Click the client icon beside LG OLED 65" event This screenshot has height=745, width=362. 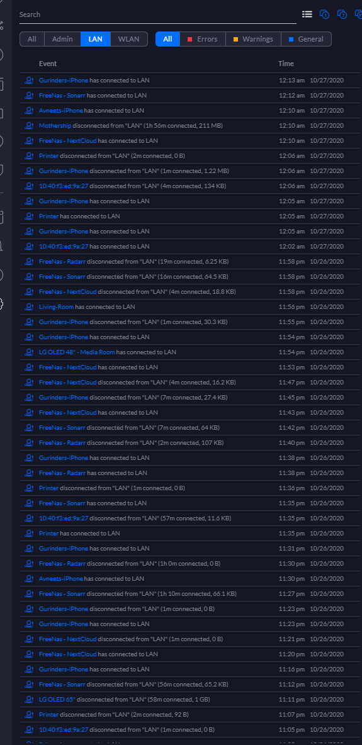click(x=29, y=700)
